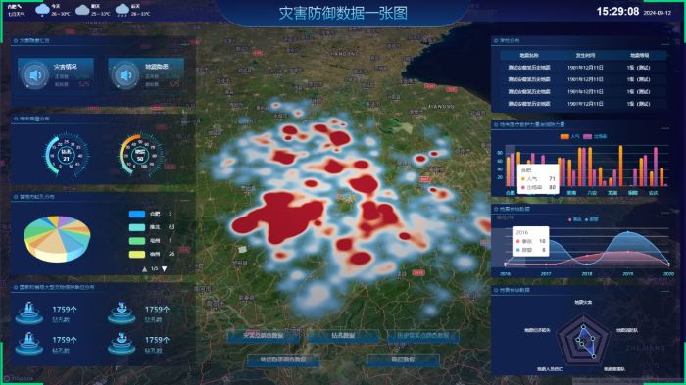Click the third-day rainy weather icon
Viewport: 686px width, 385px height.
pos(122,10)
